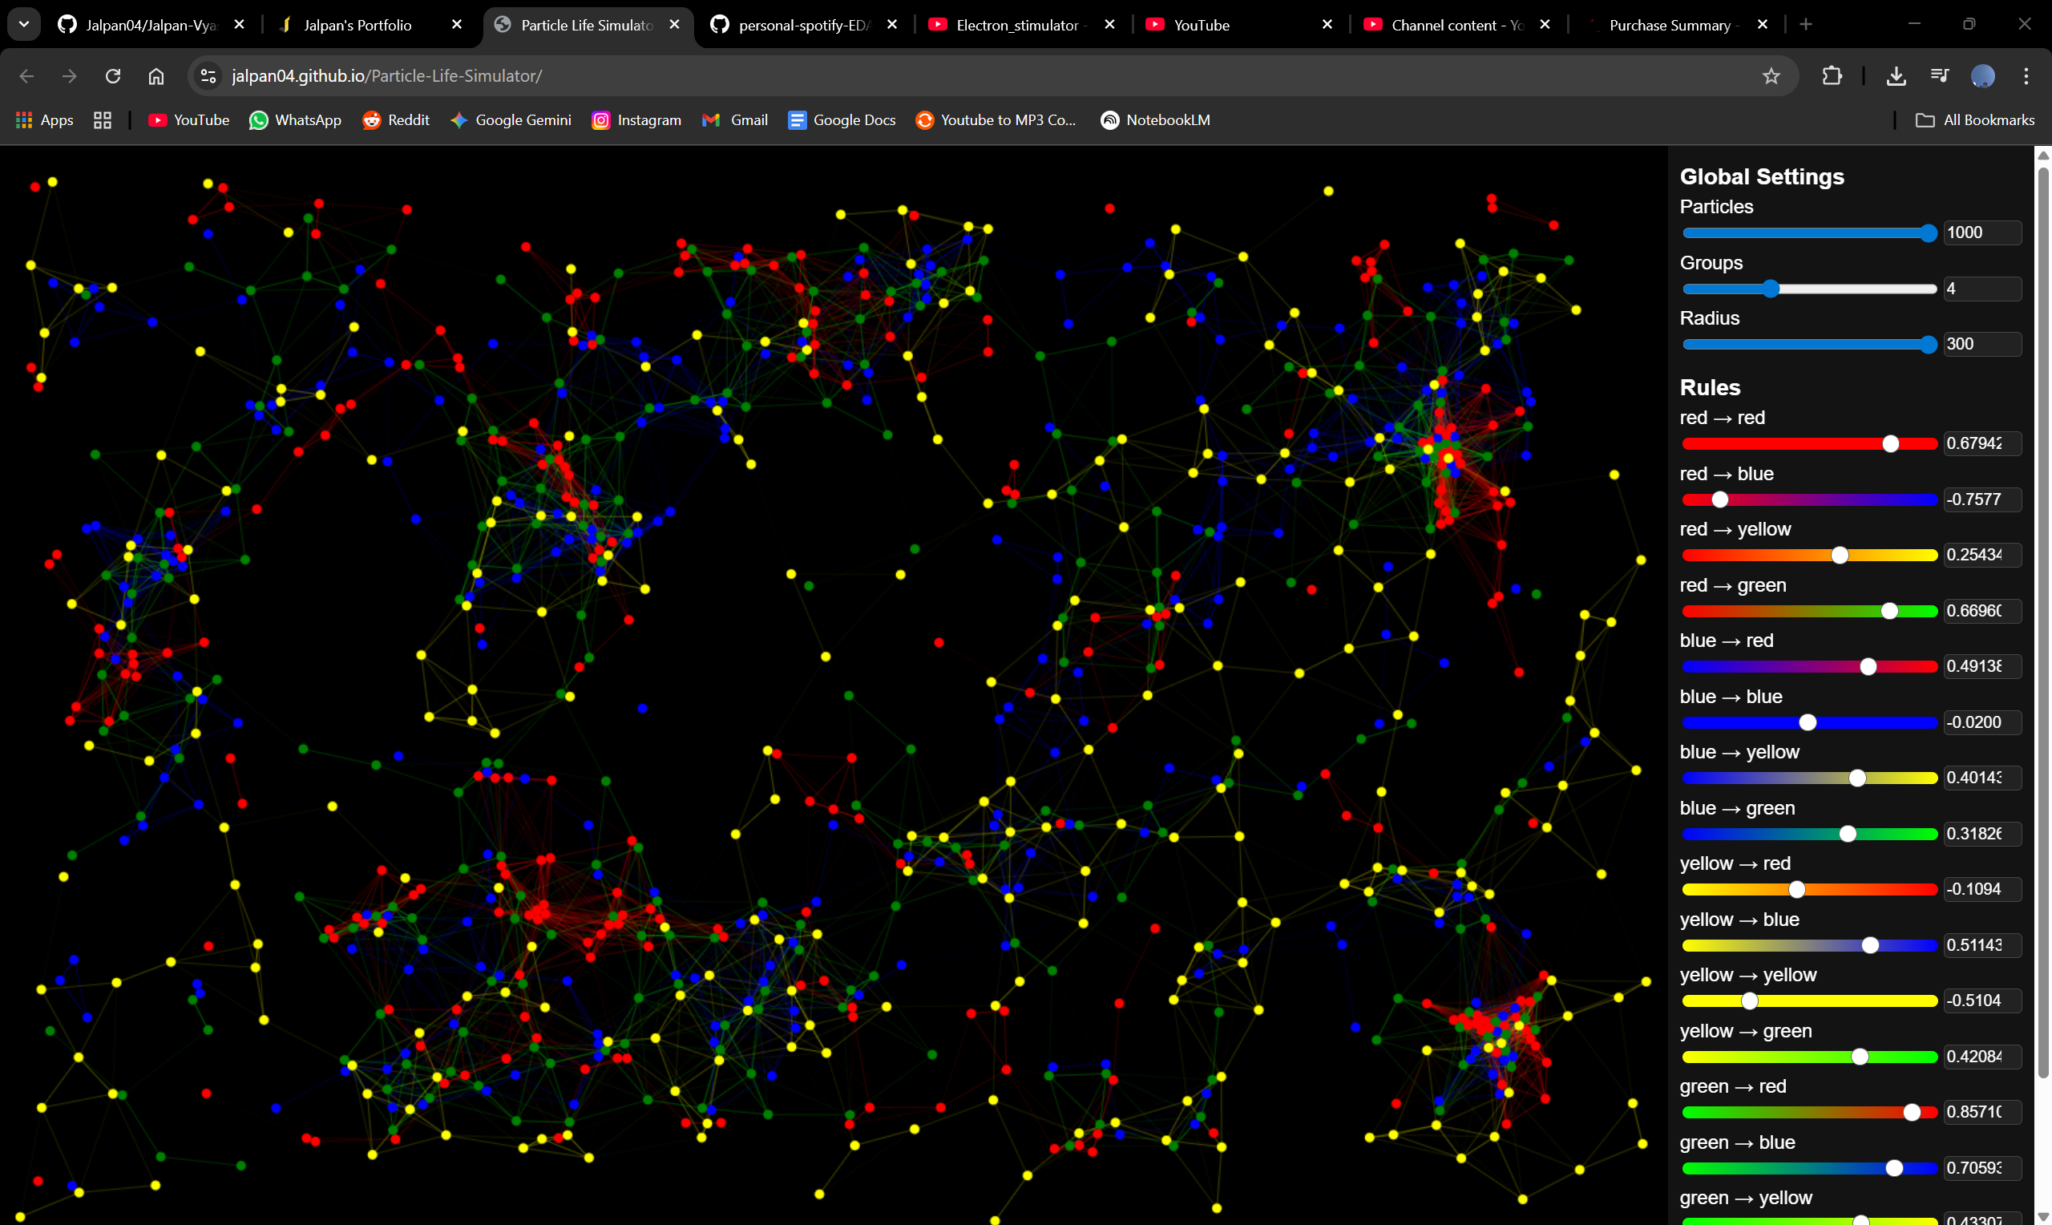Open the Chrome profile avatar
The width and height of the screenshot is (2052, 1225).
[x=1983, y=76]
